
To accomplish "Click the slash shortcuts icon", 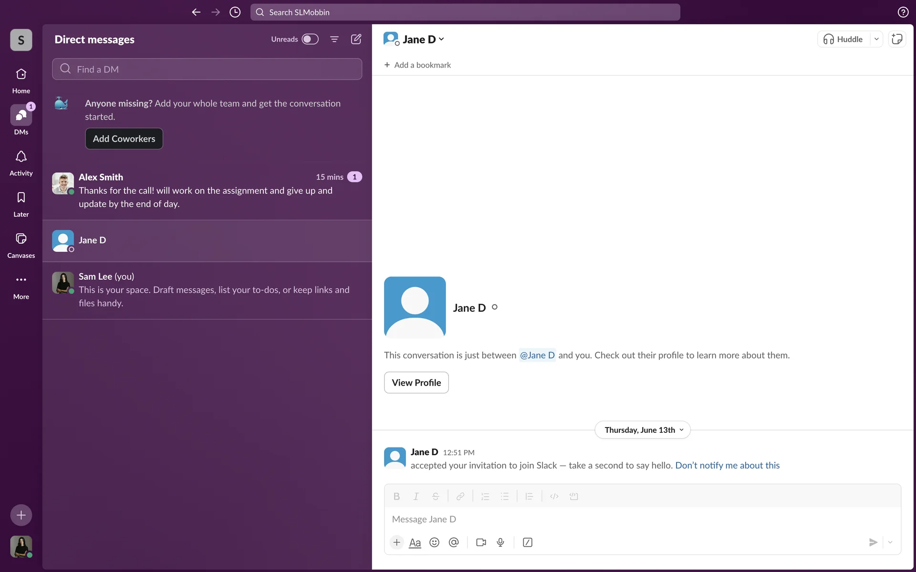I will pos(528,542).
